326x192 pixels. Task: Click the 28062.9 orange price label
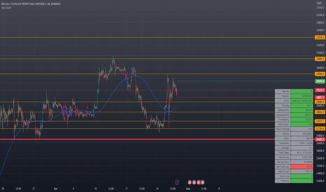click(x=320, y=112)
